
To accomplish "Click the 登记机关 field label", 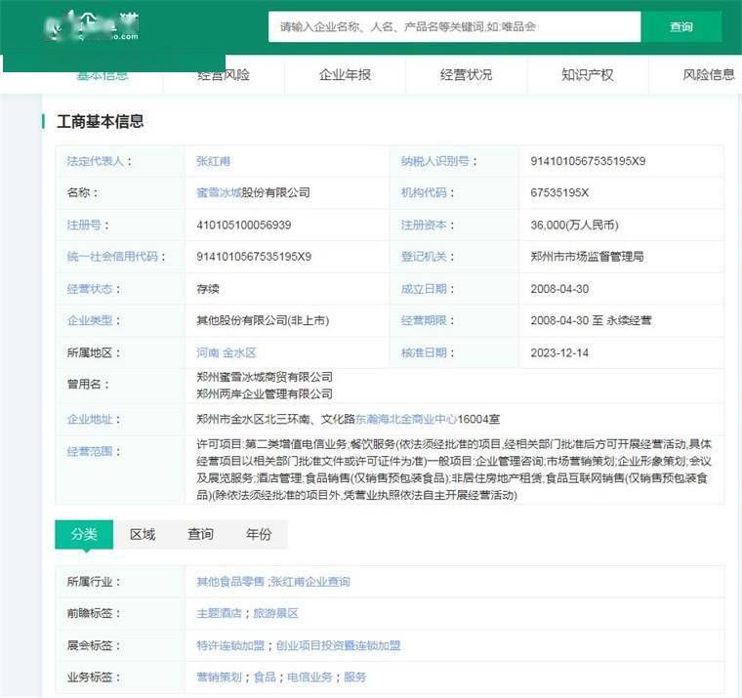I will pyautogui.click(x=424, y=257).
